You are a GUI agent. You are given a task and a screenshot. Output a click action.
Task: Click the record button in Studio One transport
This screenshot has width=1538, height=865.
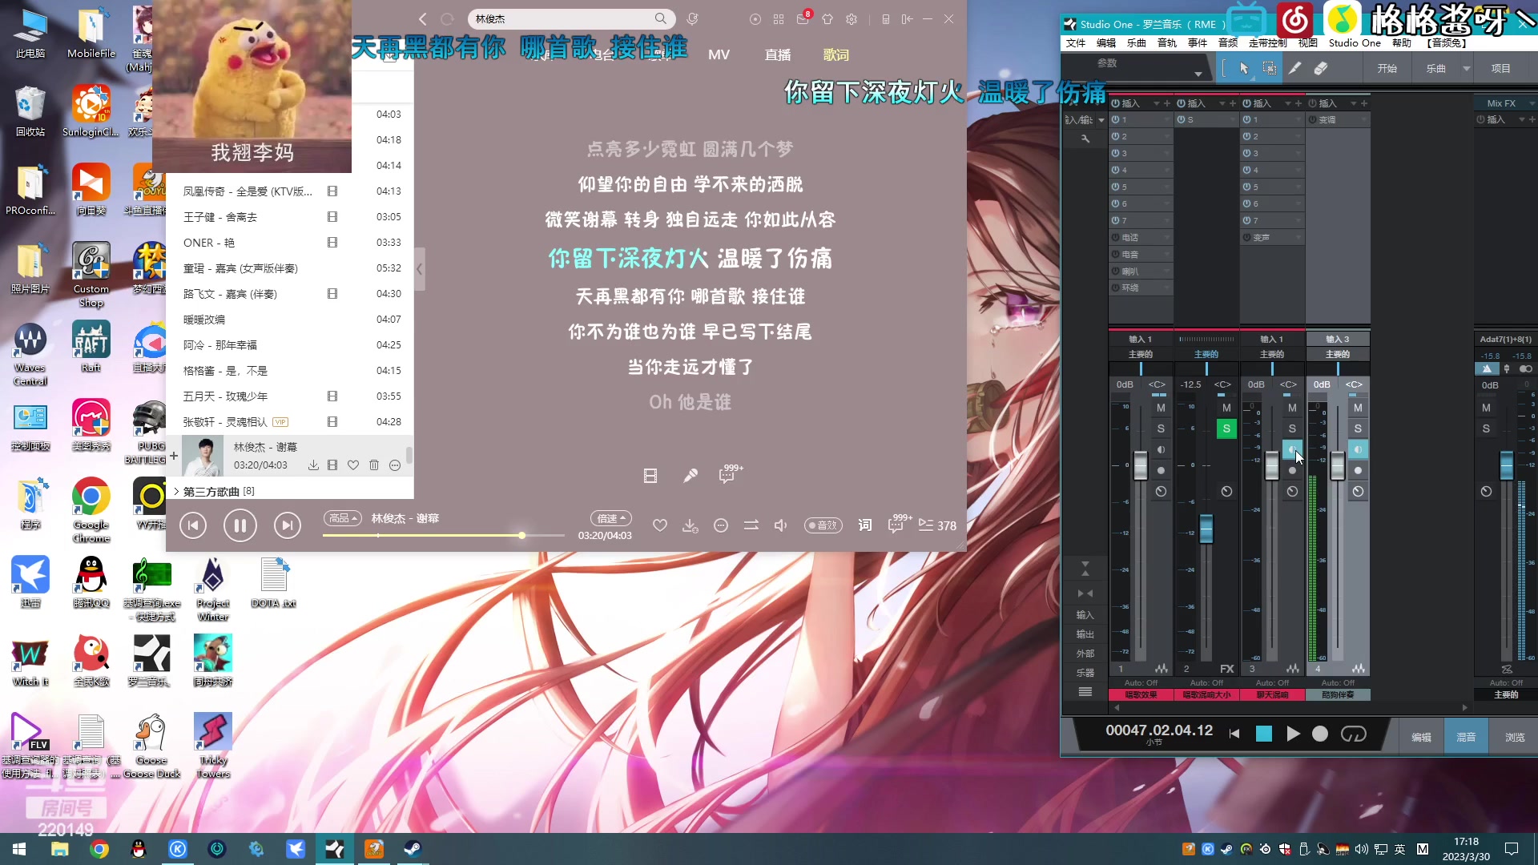(1320, 734)
